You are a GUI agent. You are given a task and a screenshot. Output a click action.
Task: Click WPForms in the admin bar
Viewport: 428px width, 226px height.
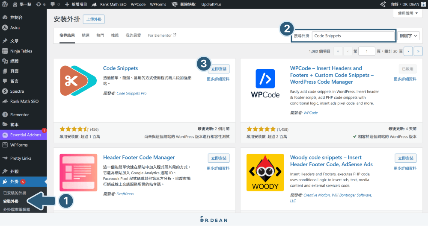[x=158, y=4]
